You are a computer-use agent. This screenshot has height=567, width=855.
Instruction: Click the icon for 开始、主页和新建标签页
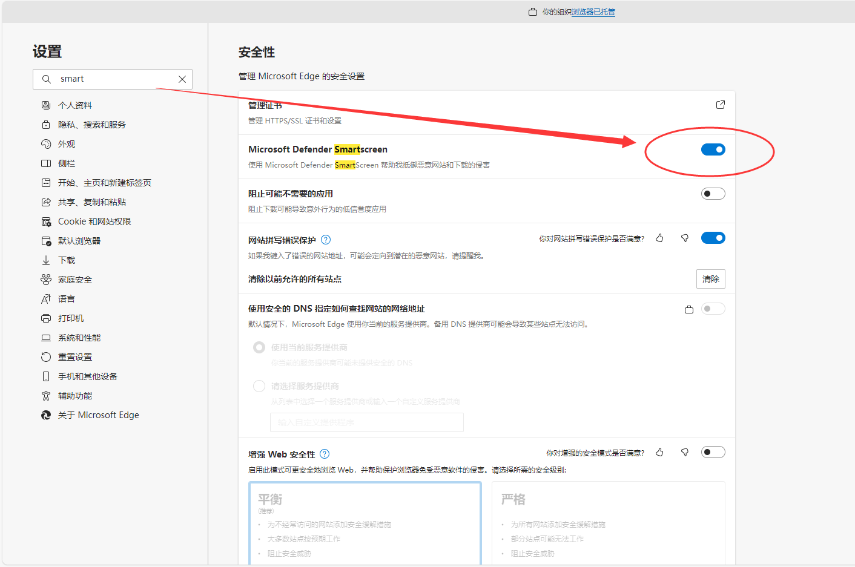(x=46, y=183)
